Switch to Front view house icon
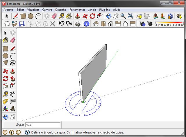Screen dimensions: 186x137 tap(111, 24)
